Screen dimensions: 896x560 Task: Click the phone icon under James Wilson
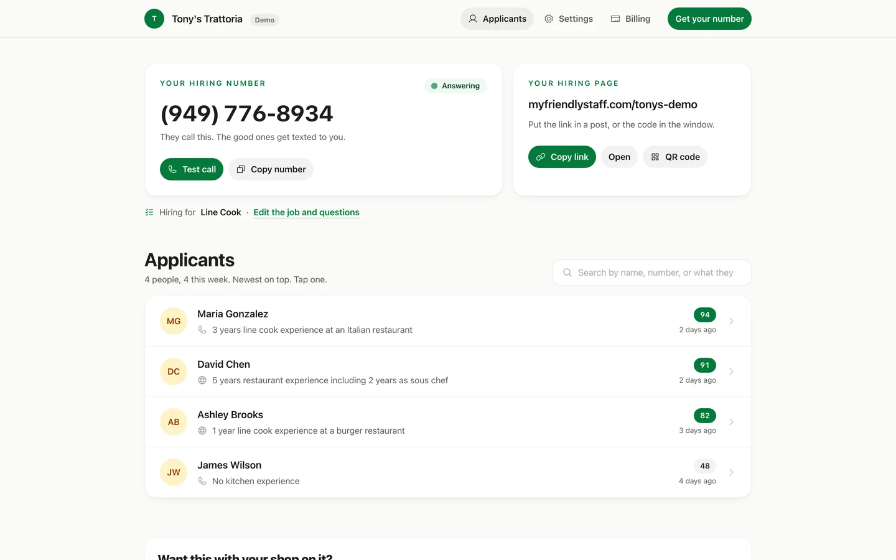[x=202, y=481]
